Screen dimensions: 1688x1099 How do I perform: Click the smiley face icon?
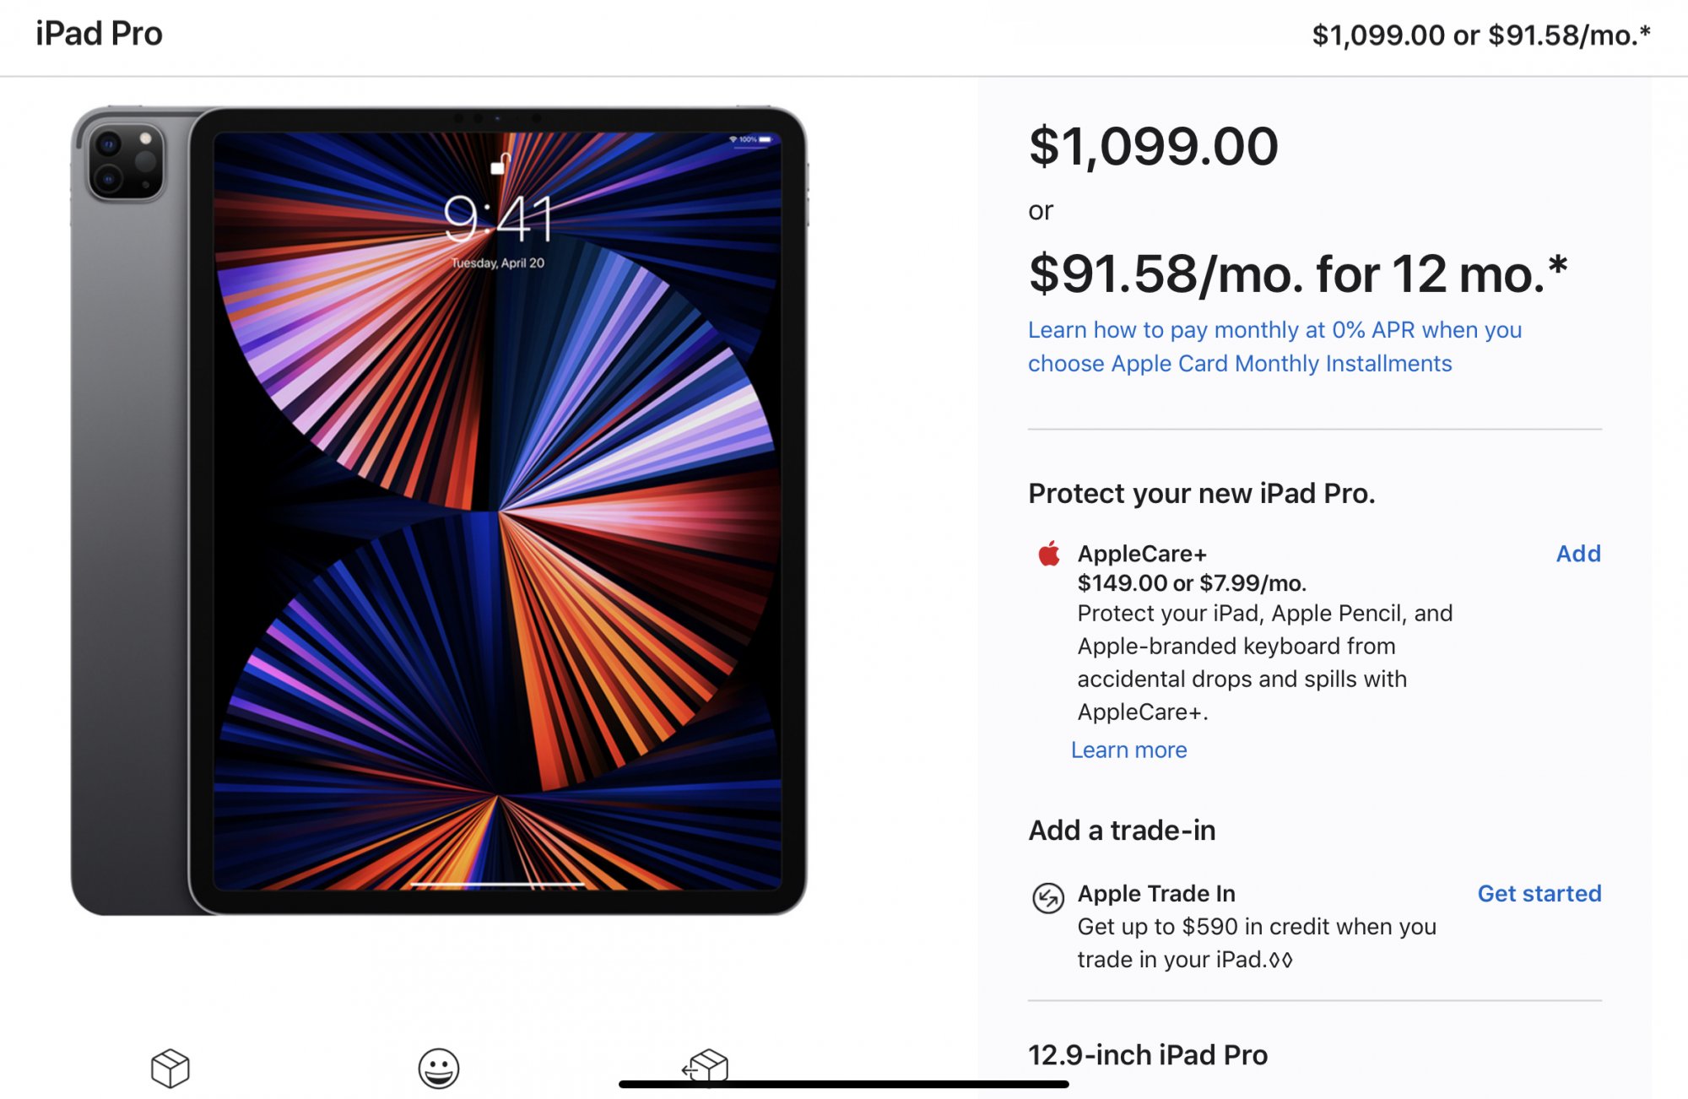click(x=439, y=1068)
